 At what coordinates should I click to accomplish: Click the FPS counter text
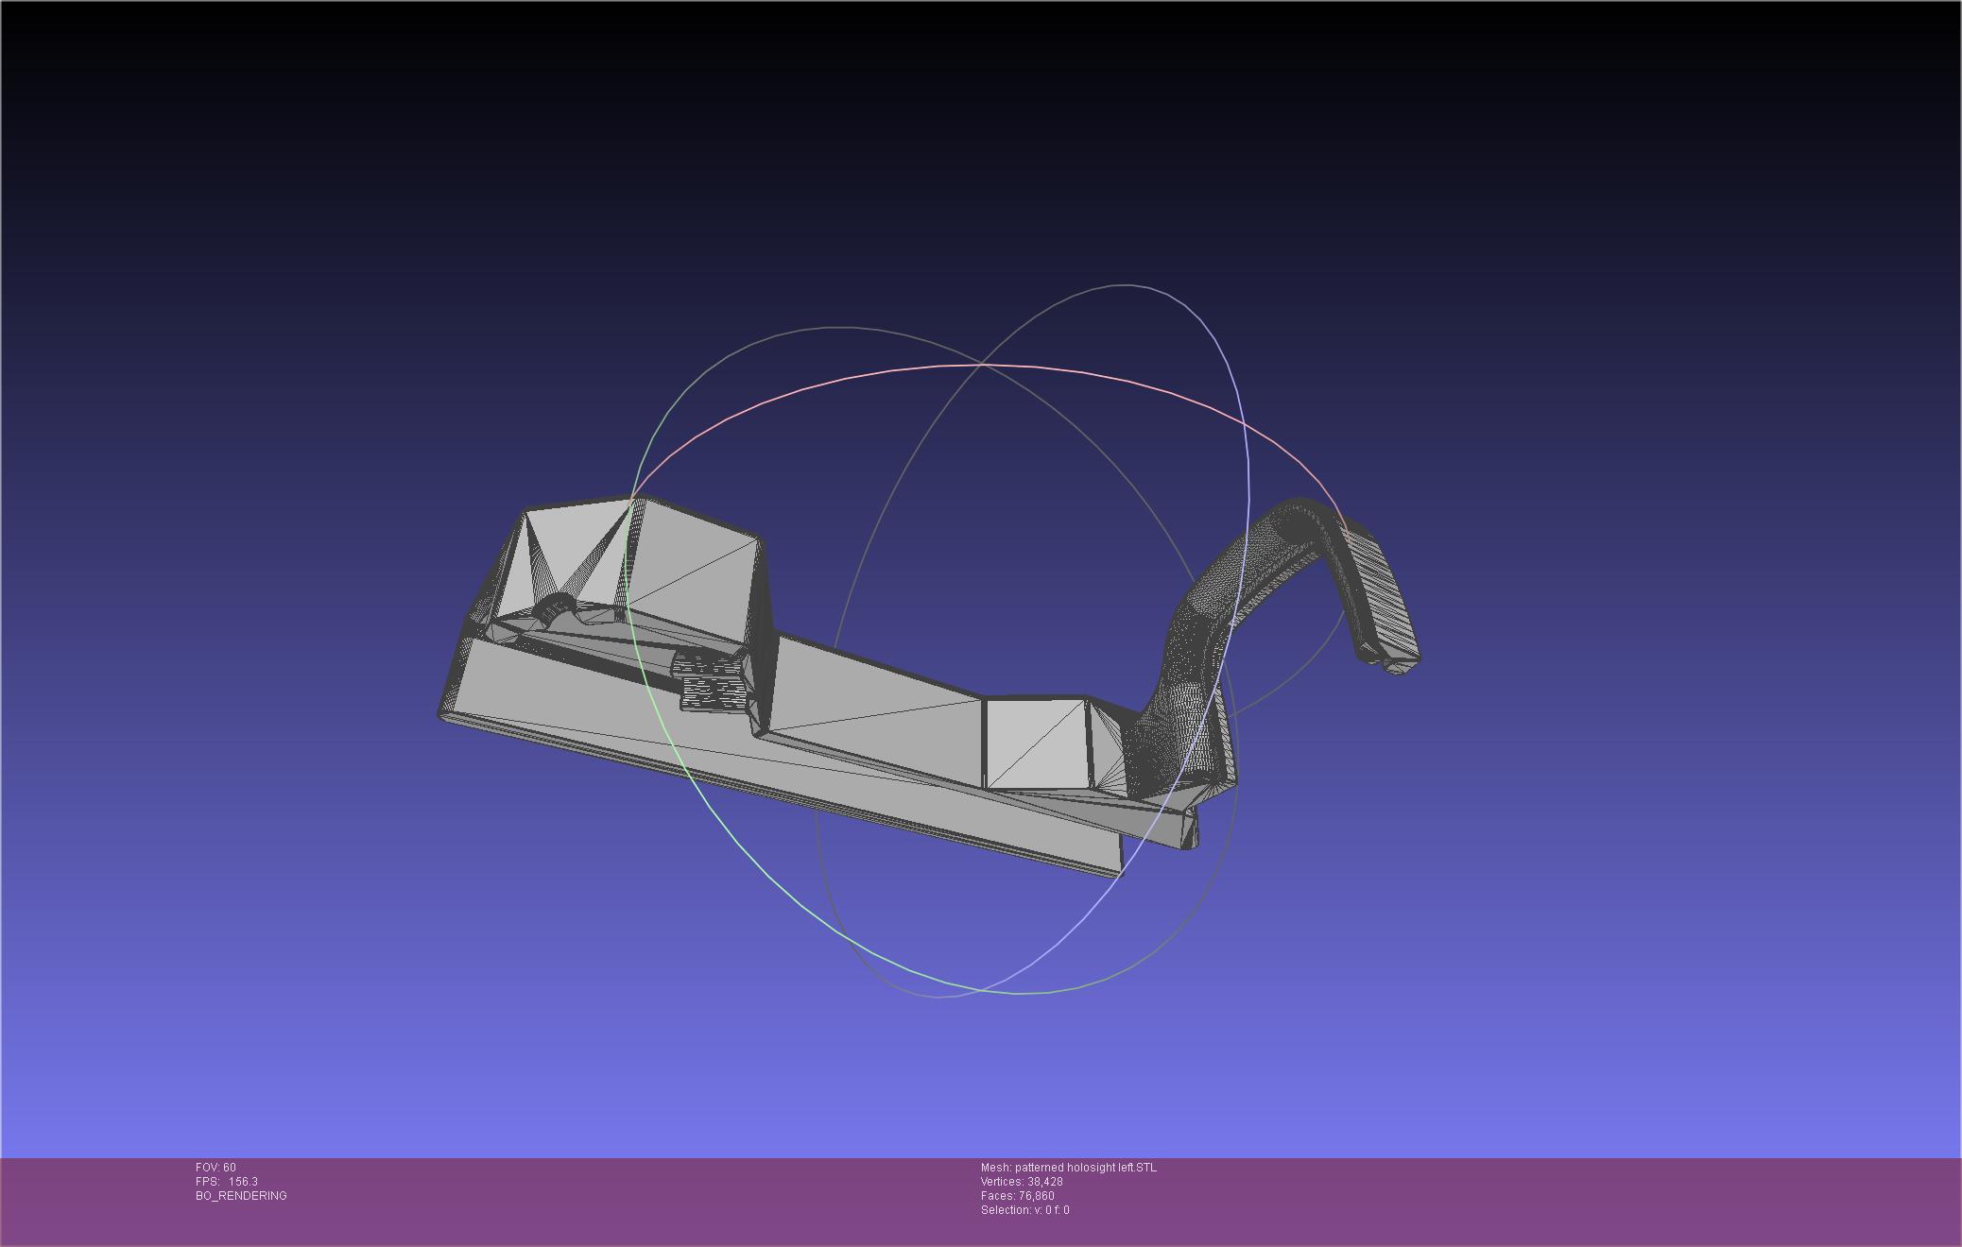point(227,1182)
